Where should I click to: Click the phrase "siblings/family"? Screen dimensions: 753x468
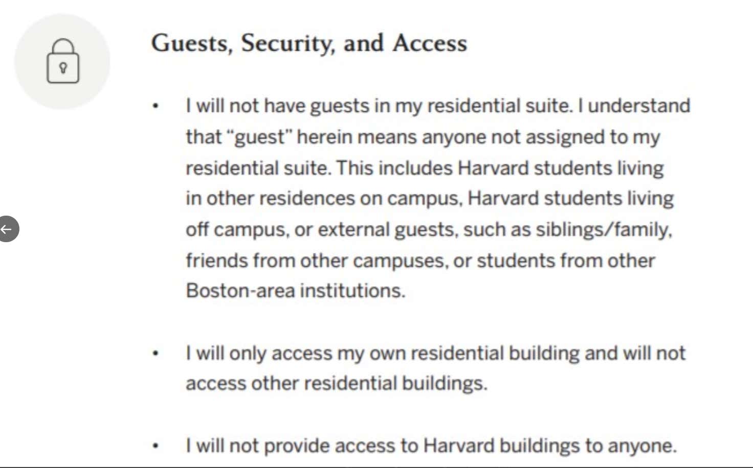(x=604, y=230)
